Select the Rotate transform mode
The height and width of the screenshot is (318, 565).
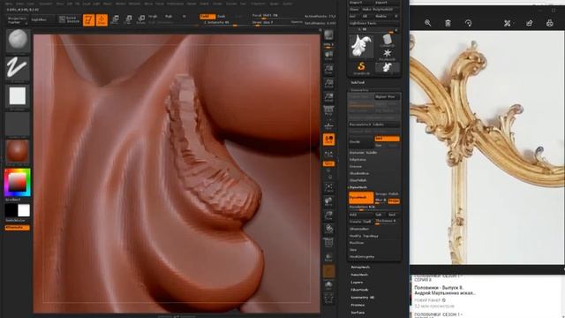[x=141, y=19]
